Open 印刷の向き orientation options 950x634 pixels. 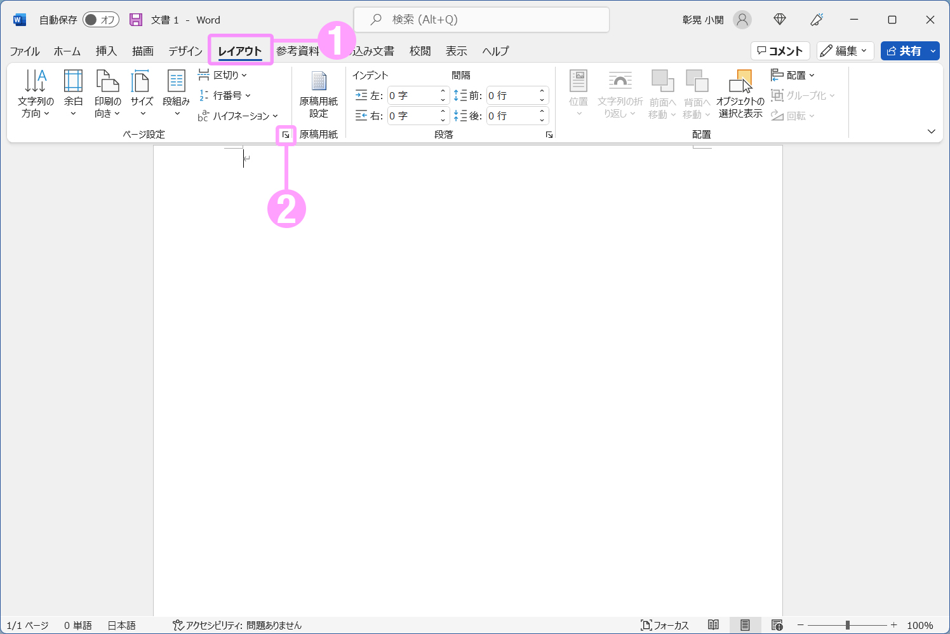107,93
